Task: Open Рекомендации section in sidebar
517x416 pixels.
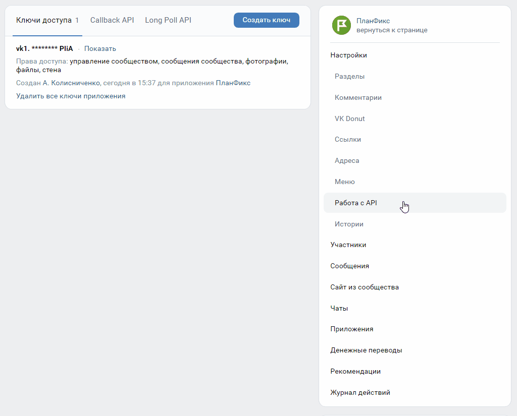Action: point(355,371)
